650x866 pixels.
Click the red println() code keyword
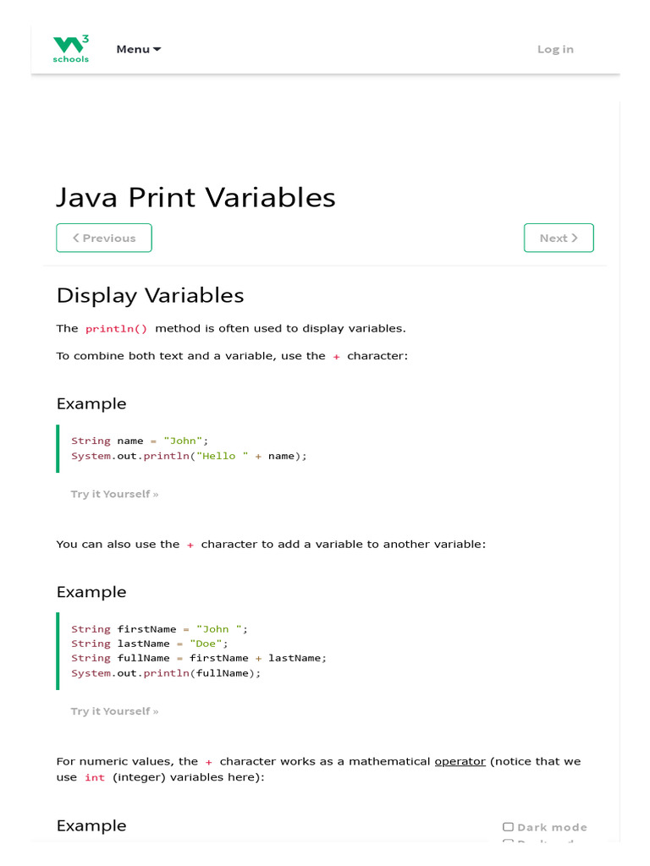[116, 328]
